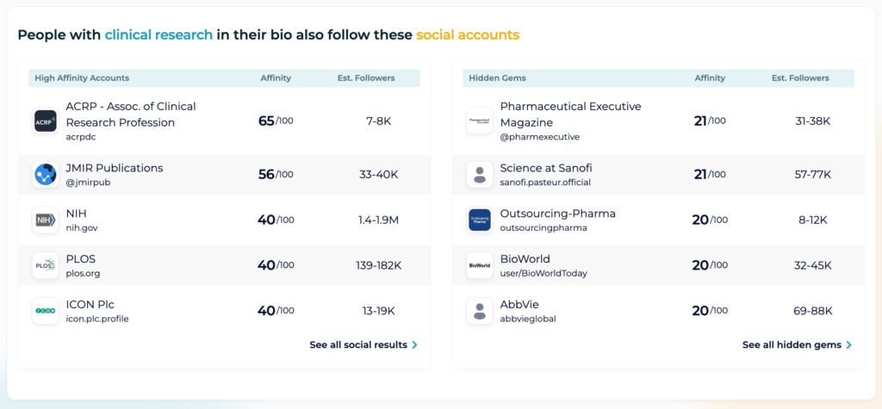The image size is (882, 409).
Task: Click the AbbVie placeholder avatar icon
Action: [x=480, y=311]
